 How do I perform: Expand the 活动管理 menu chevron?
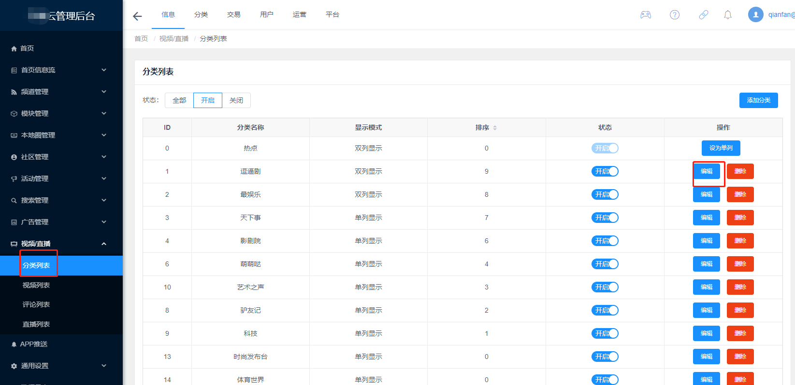coord(104,179)
